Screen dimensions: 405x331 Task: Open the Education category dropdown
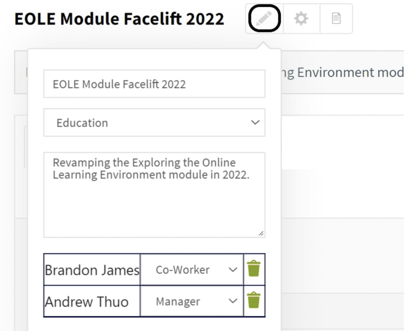154,123
